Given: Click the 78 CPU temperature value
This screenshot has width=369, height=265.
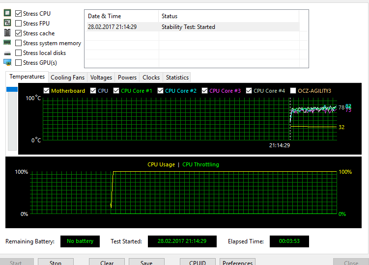Looking at the screenshot, I should [341, 107].
